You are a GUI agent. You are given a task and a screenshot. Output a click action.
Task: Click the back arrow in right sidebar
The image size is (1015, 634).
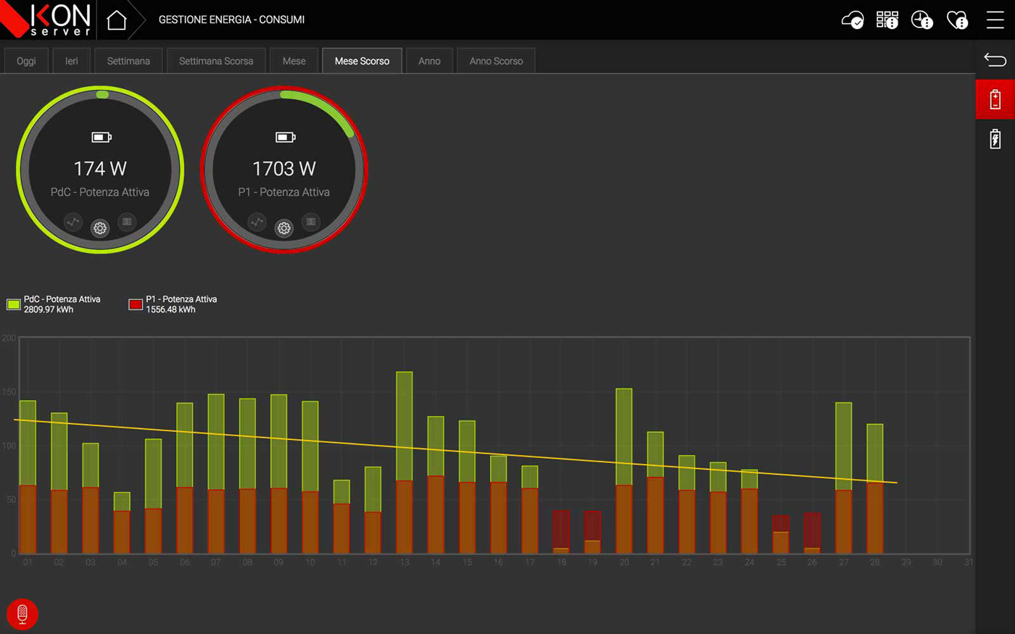coord(995,59)
